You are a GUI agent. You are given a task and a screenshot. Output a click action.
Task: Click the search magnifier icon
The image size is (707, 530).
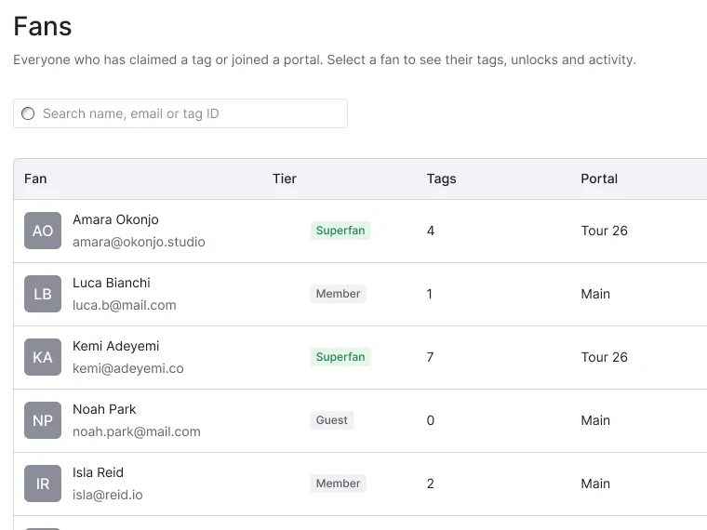[28, 113]
